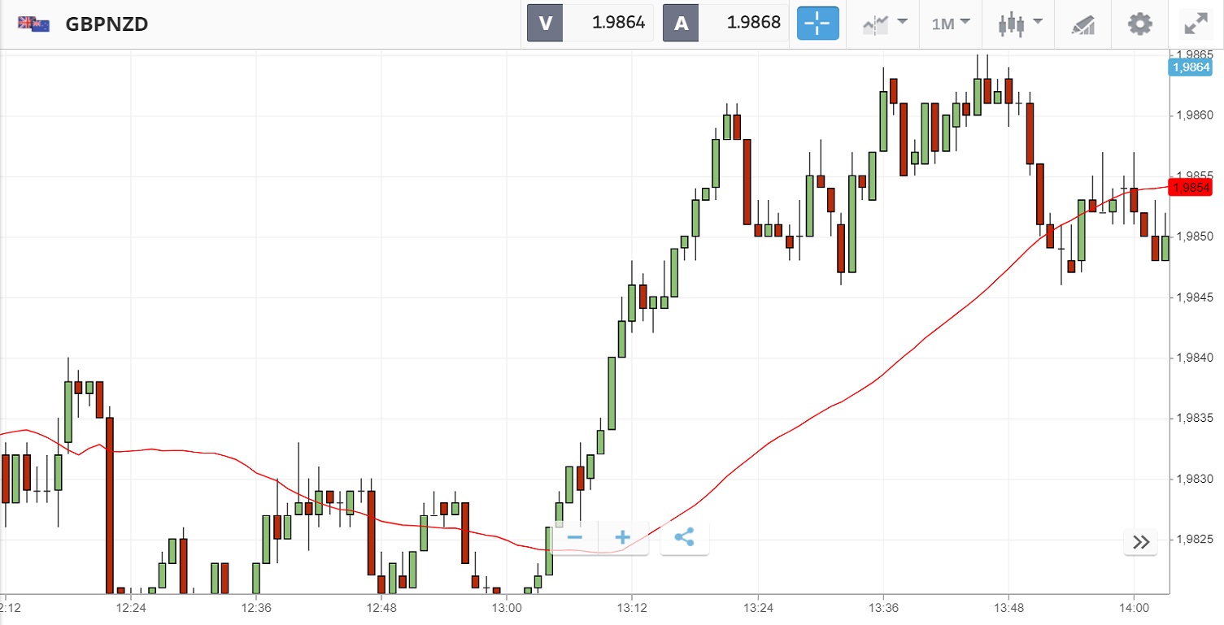
Task: Click the A buy price button
Action: coord(681,24)
